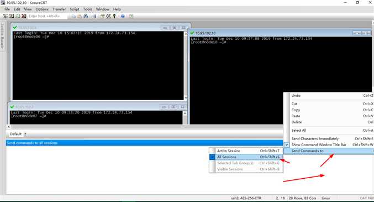Click ssh2: AES-256-CTR in status bar

click(246, 198)
